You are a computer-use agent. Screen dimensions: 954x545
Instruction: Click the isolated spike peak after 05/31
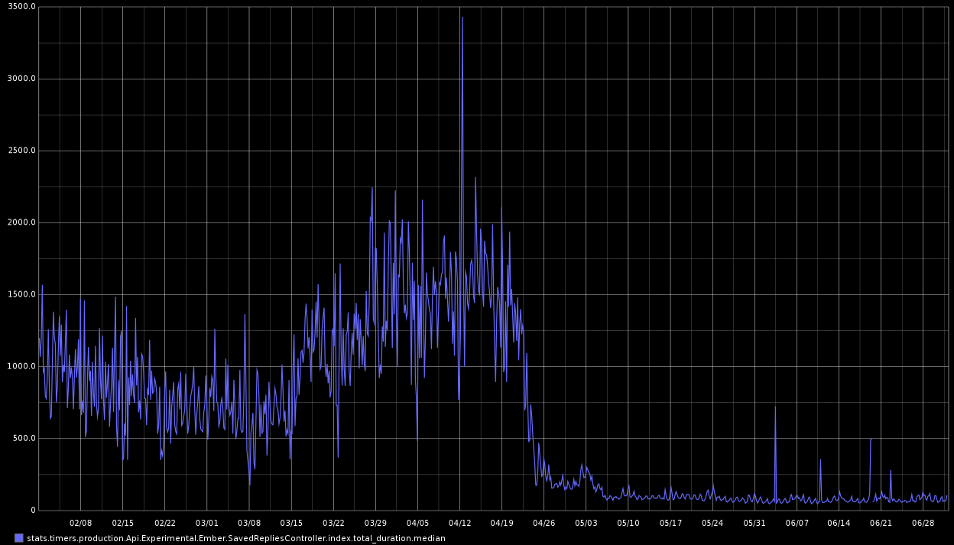(x=775, y=407)
